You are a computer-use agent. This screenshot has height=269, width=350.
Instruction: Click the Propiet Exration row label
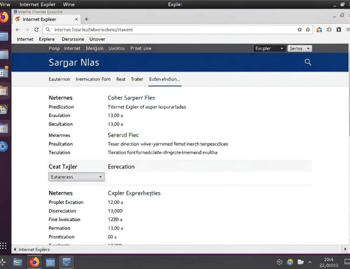[66, 202]
